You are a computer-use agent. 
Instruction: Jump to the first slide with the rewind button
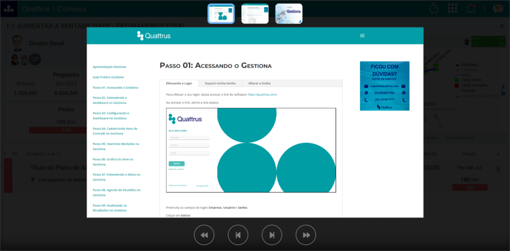[x=204, y=235]
